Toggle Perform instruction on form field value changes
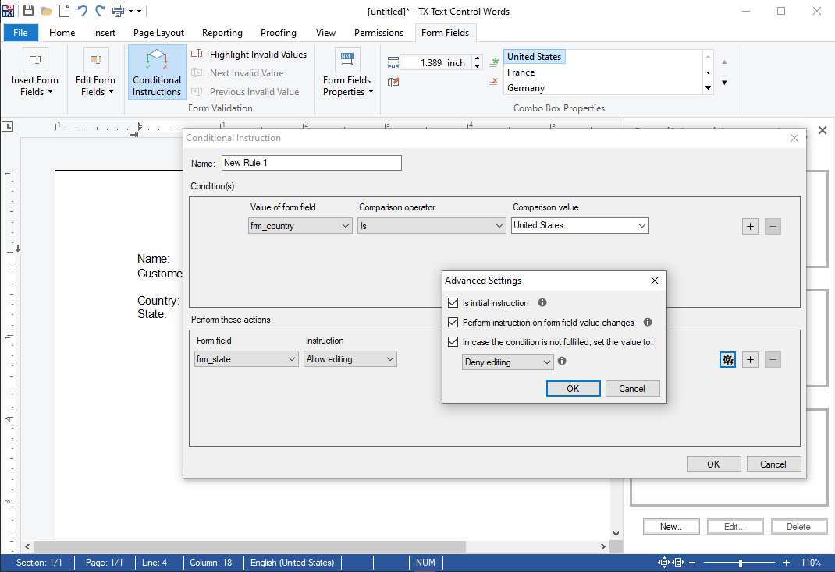 click(453, 323)
